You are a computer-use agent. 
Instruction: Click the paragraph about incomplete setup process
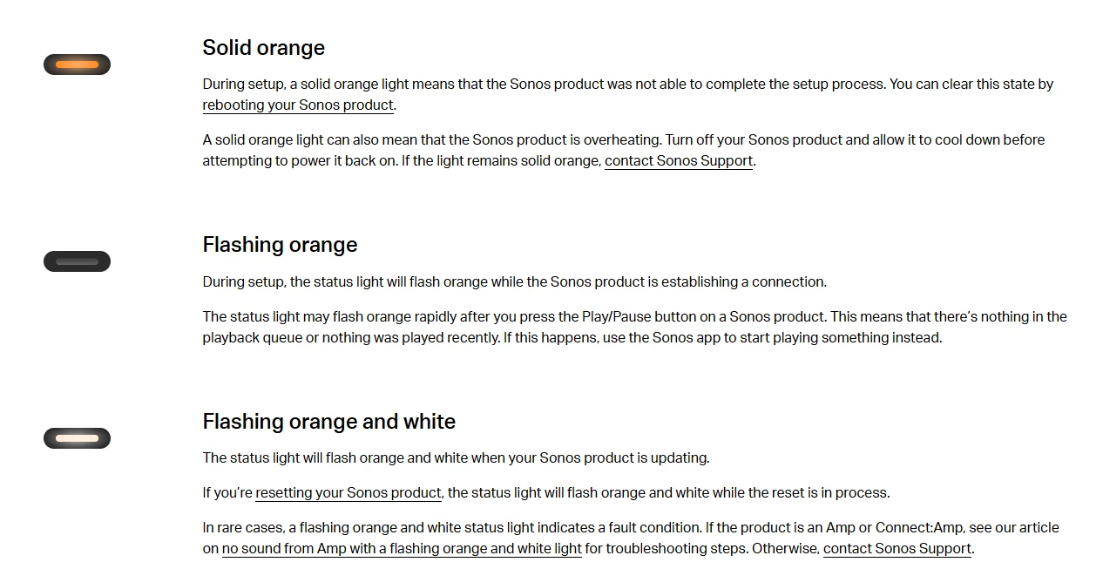tap(628, 95)
